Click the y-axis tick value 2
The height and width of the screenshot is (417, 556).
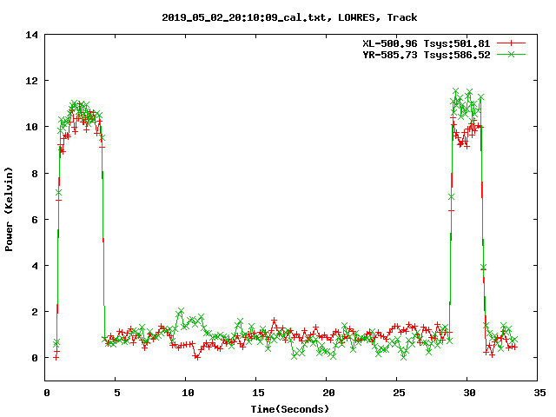(x=35, y=312)
